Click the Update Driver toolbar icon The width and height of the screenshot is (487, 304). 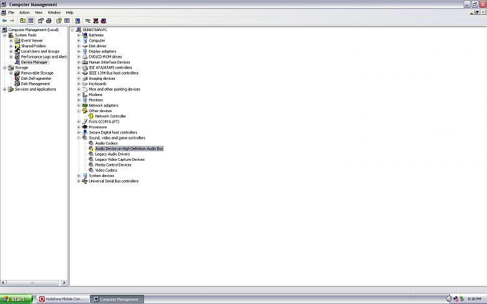point(88,21)
